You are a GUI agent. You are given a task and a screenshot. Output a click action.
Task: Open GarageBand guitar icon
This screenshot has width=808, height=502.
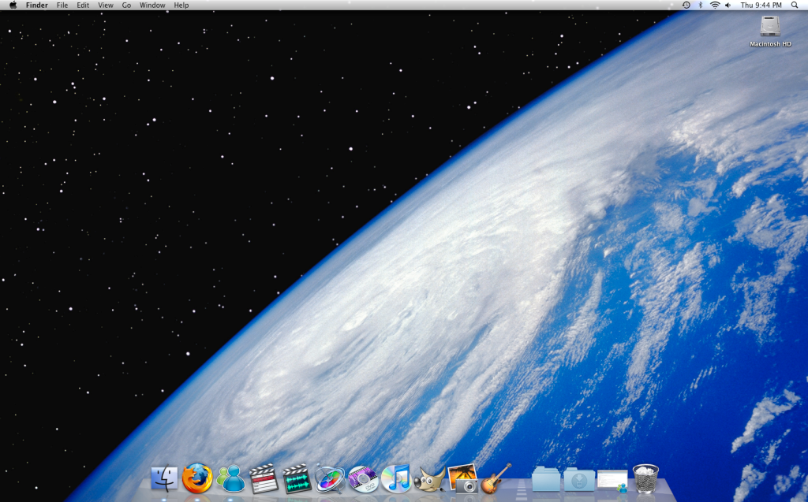tap(496, 478)
